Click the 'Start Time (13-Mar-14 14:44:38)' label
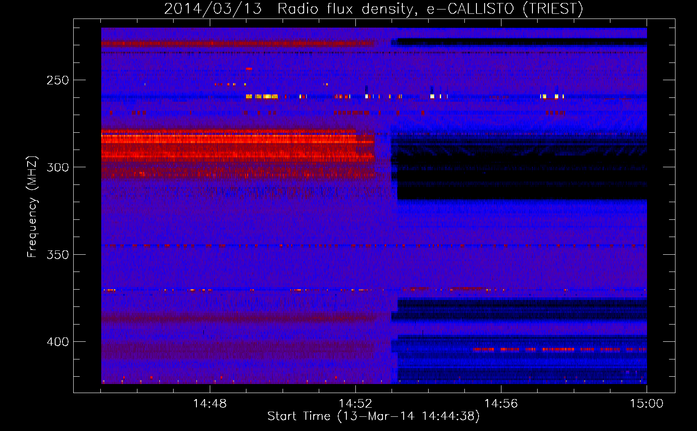This screenshot has height=431, width=697. [x=373, y=416]
